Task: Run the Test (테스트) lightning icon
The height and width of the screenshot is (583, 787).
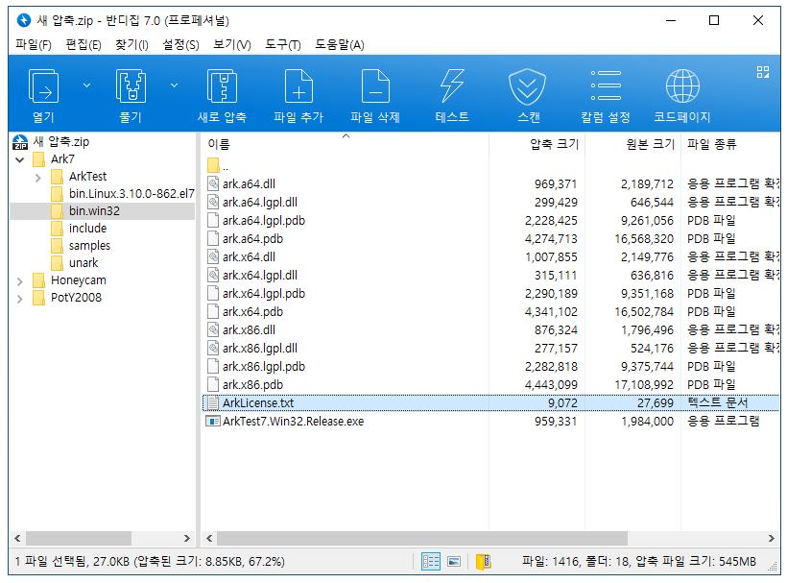Action: [452, 86]
